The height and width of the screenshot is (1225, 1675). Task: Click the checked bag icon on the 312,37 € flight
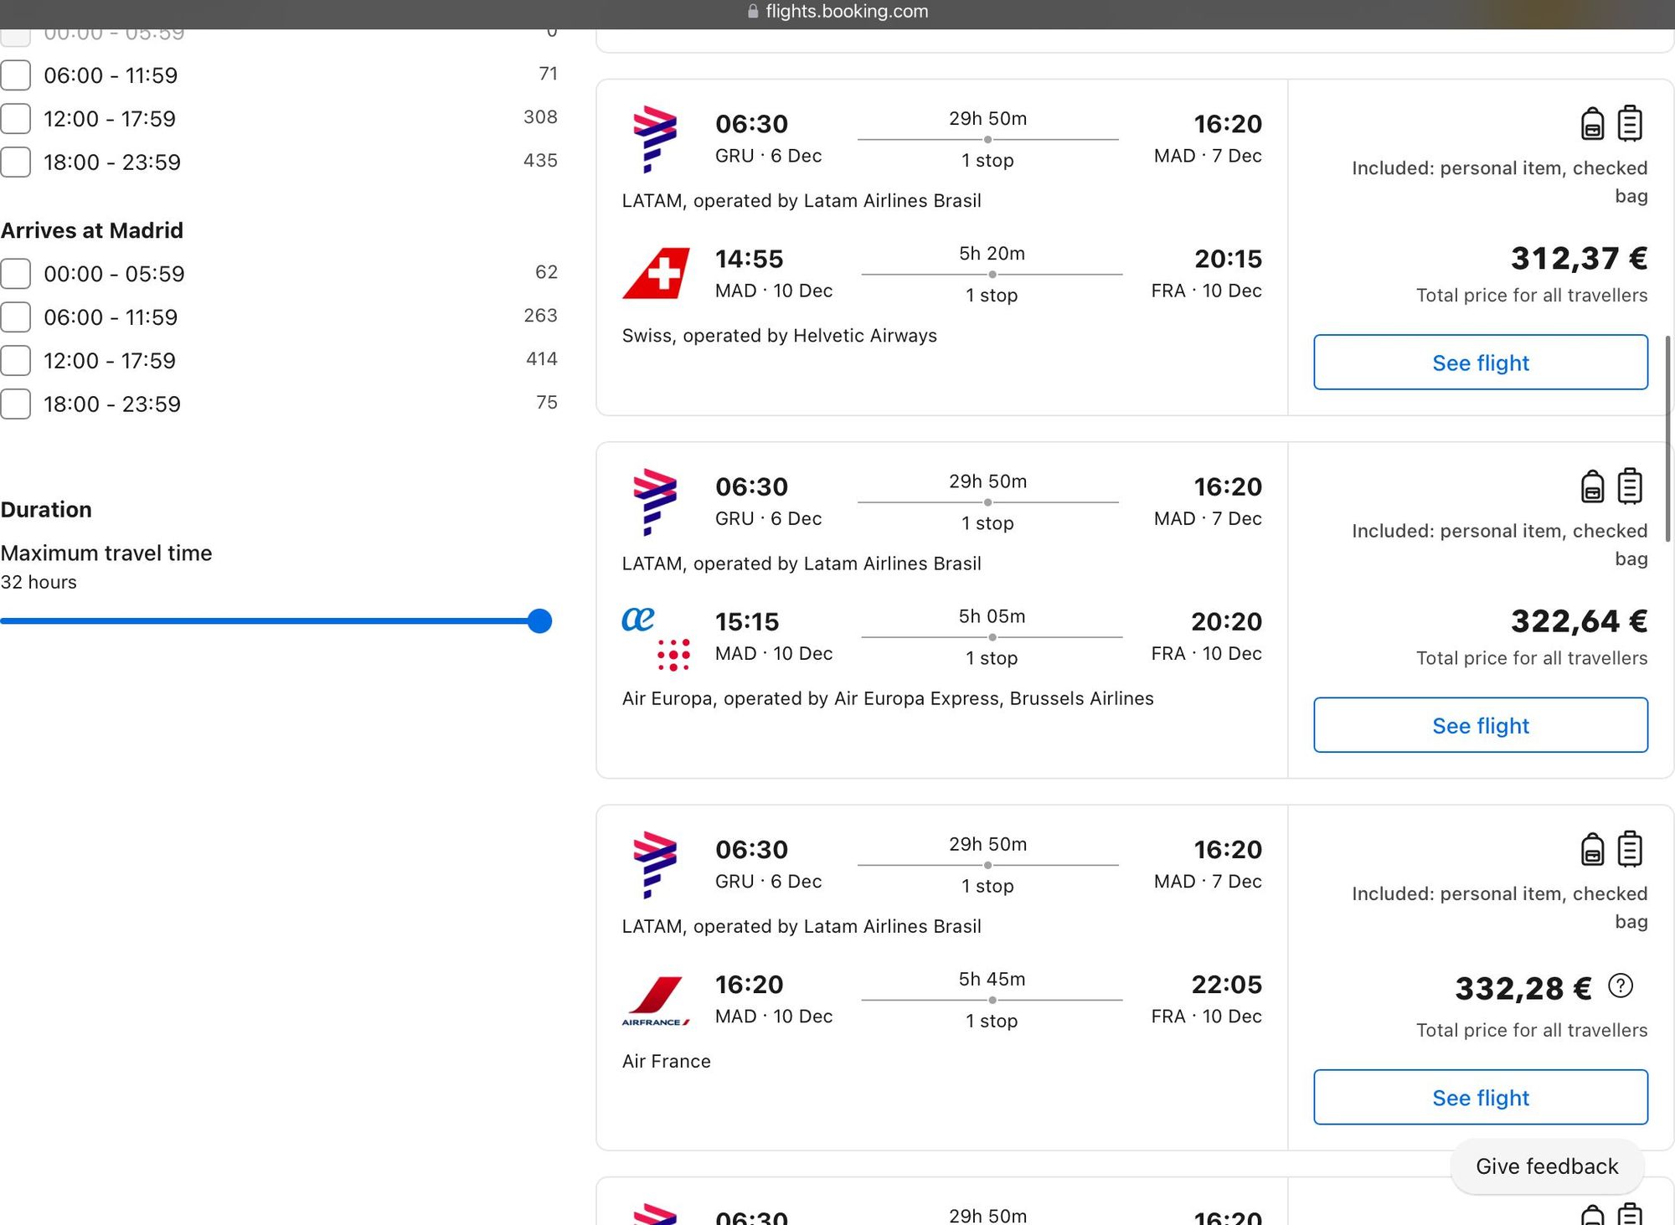1629,124
